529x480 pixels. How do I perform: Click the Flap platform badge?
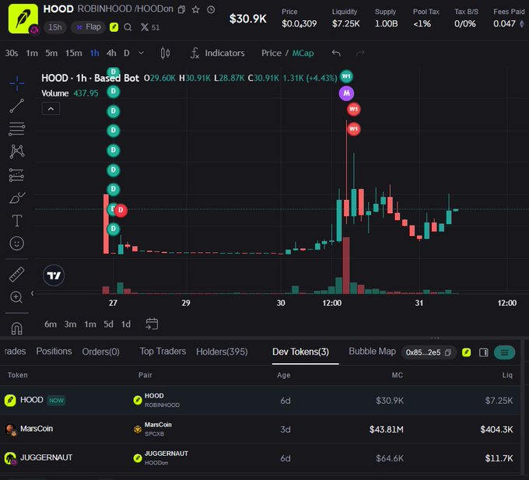point(89,27)
